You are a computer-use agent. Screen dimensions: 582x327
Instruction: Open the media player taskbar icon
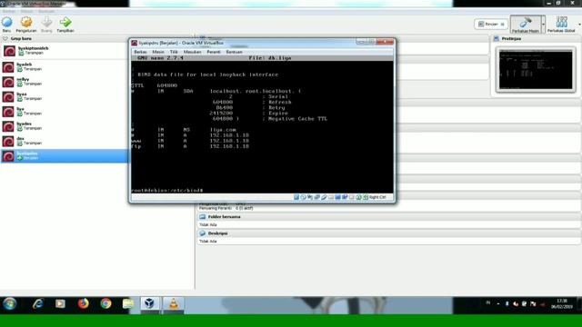60,304
